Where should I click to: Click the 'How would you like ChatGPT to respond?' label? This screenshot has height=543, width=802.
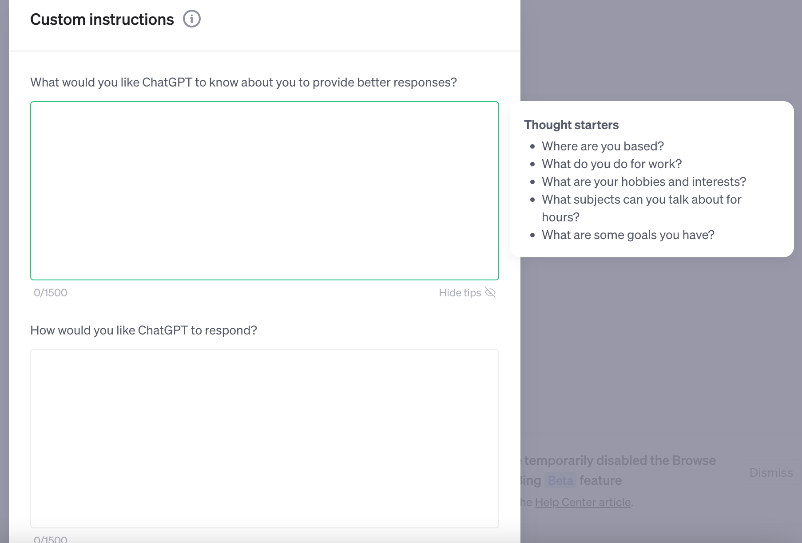pos(143,331)
